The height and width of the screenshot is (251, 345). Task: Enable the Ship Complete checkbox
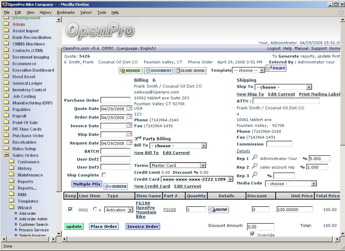[x=104, y=175]
